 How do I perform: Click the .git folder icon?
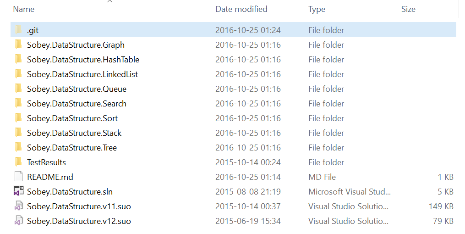click(18, 30)
